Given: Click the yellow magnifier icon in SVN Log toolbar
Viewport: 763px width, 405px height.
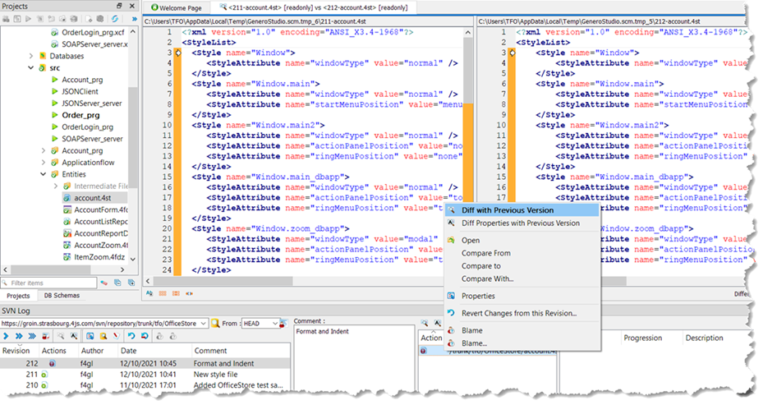Looking at the screenshot, I should pos(103,336).
